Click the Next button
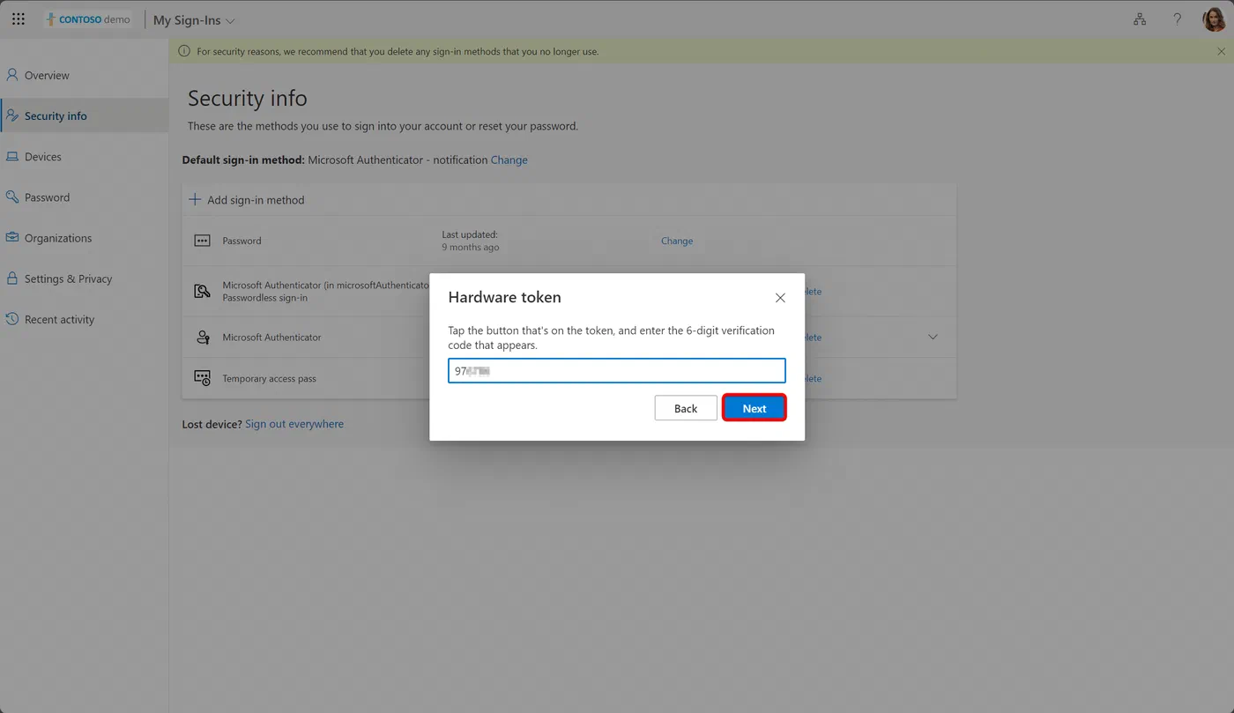This screenshot has height=713, width=1234. 755,408
